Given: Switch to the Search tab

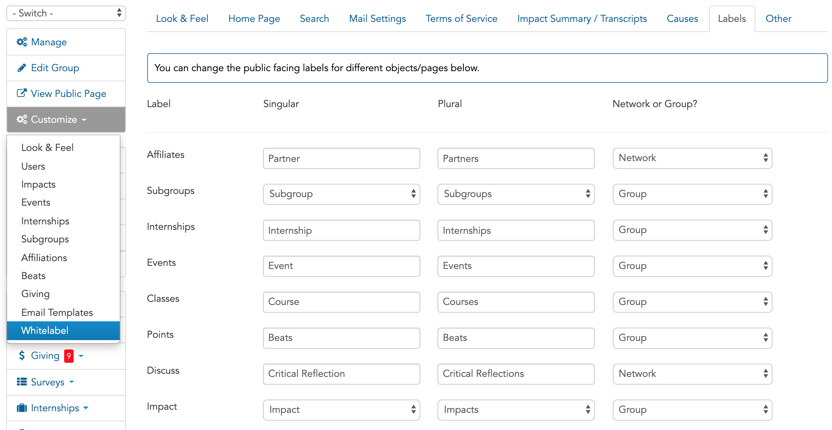Looking at the screenshot, I should 314,19.
